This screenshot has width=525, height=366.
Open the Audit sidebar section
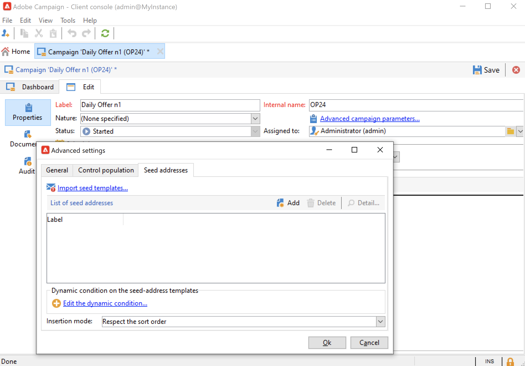27,166
